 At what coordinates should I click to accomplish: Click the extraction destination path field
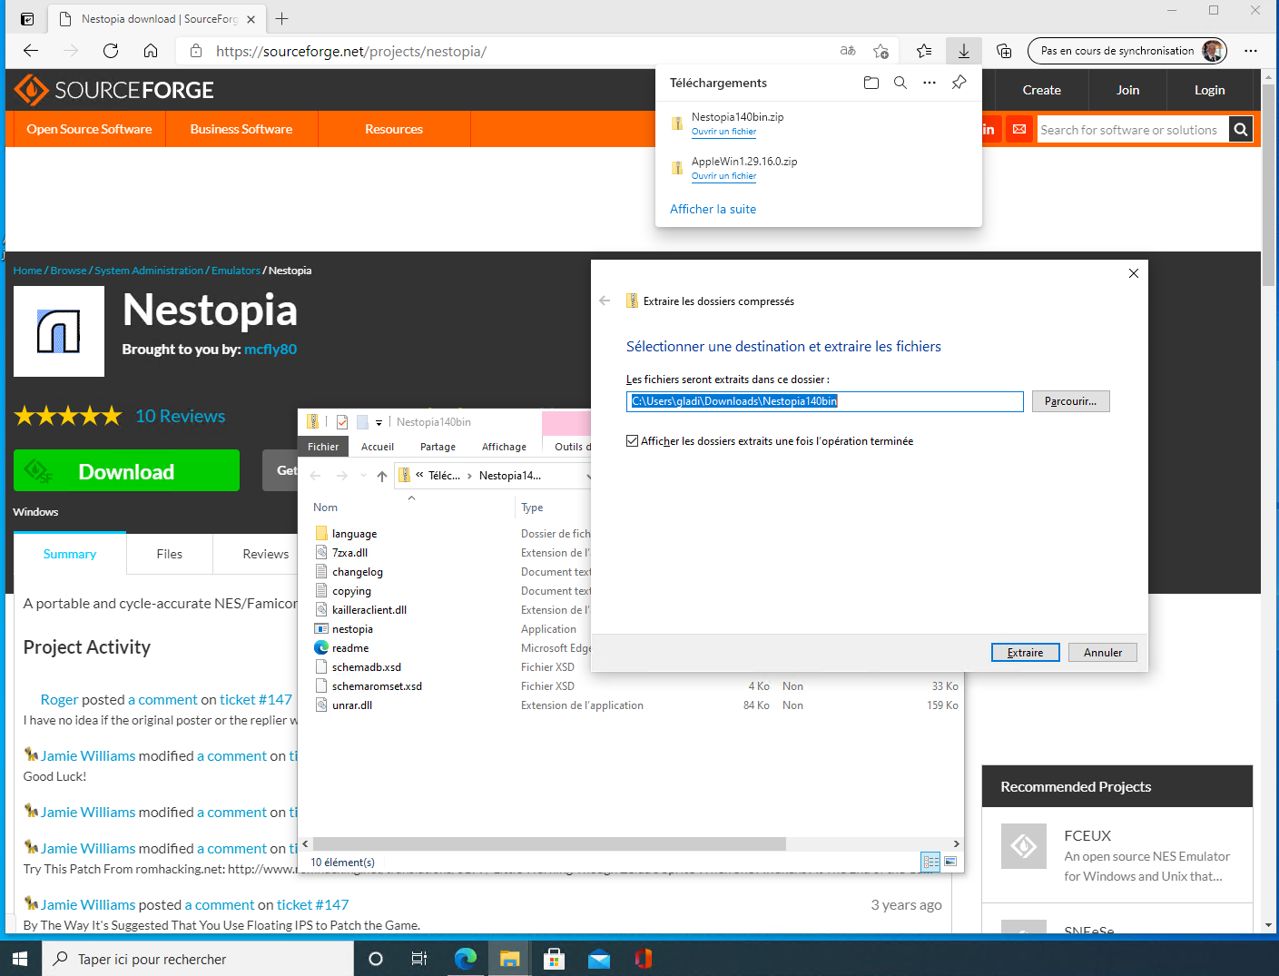[824, 401]
